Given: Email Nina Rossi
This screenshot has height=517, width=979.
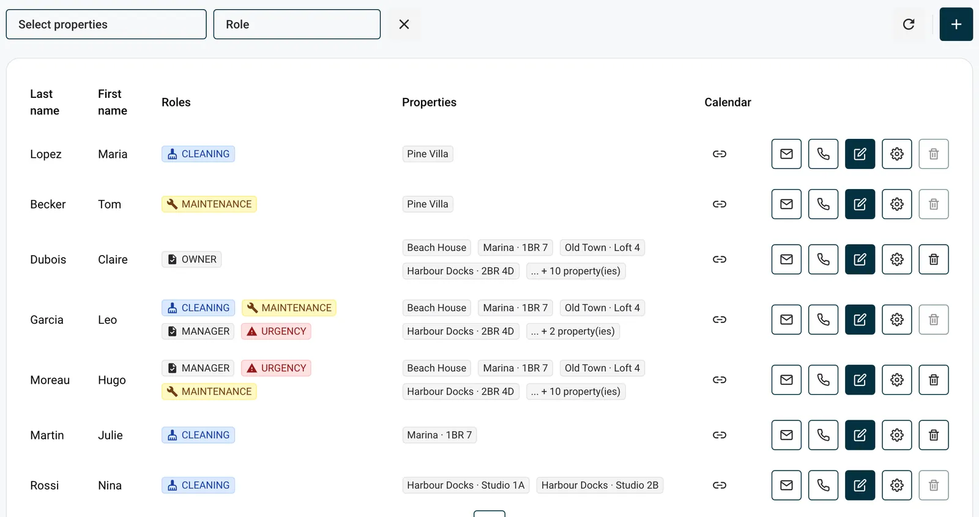Looking at the screenshot, I should tap(786, 485).
